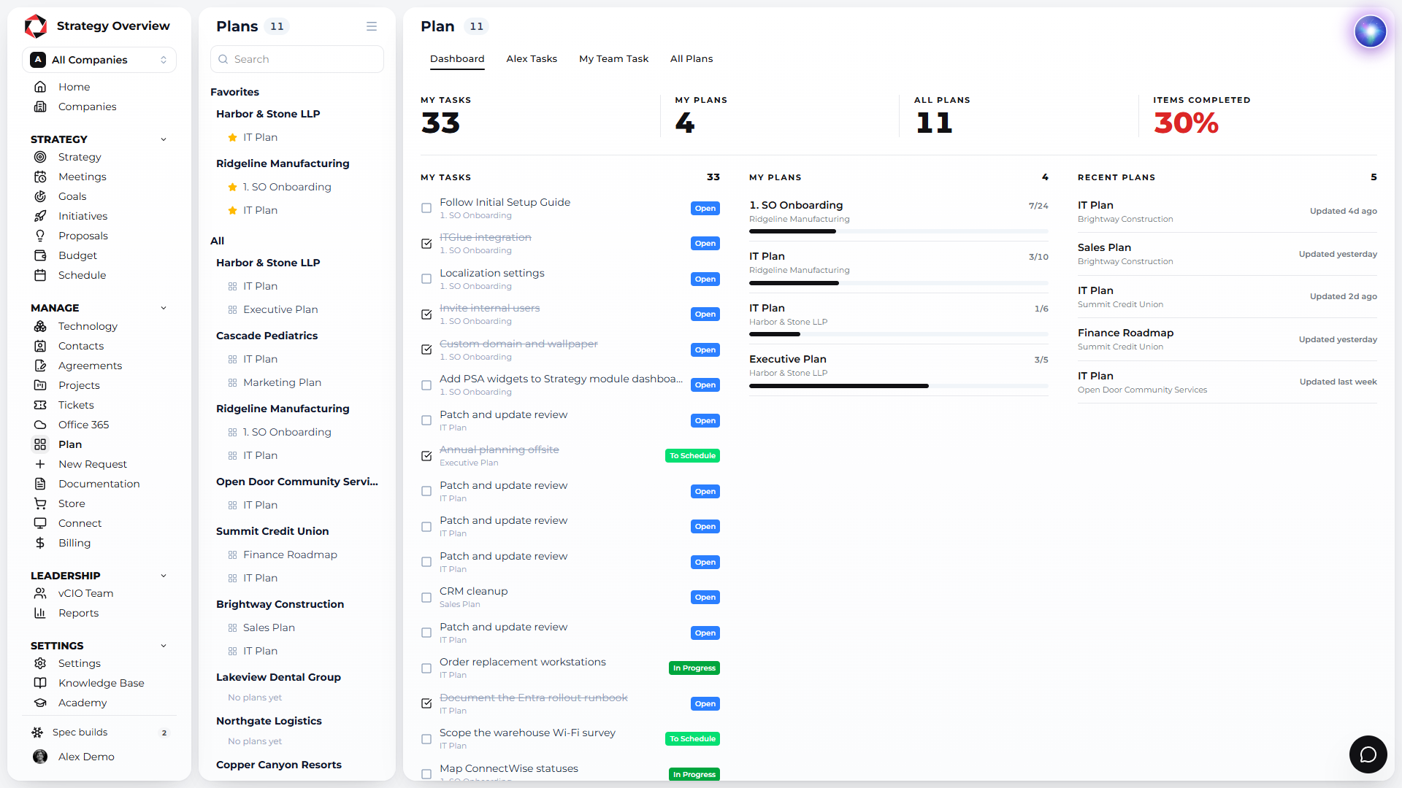Click To Schedule badge on Annual planning offsite
This screenshot has height=788, width=1402.
[692, 455]
